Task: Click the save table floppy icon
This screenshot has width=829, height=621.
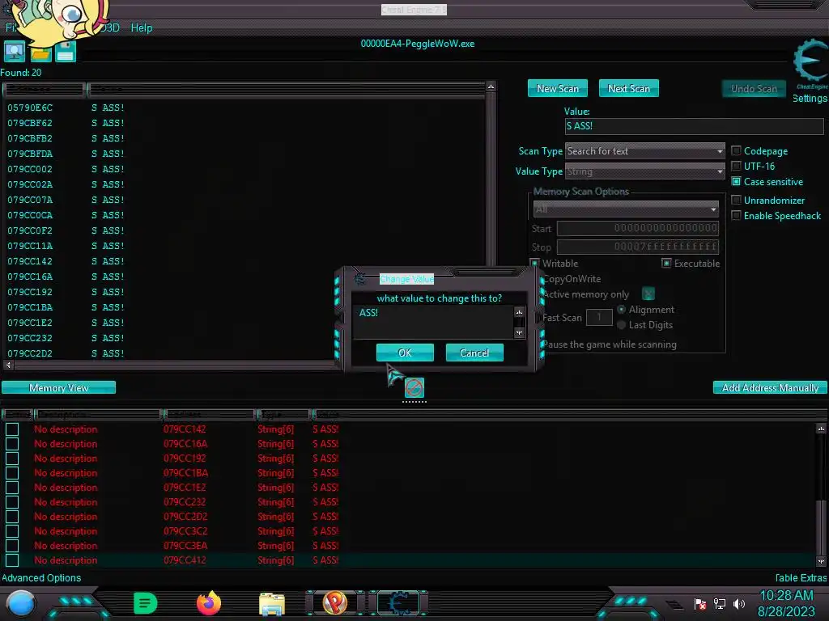Action: point(66,51)
